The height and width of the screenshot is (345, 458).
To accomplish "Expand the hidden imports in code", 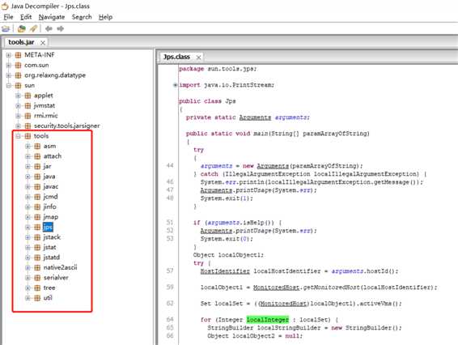I will point(175,85).
